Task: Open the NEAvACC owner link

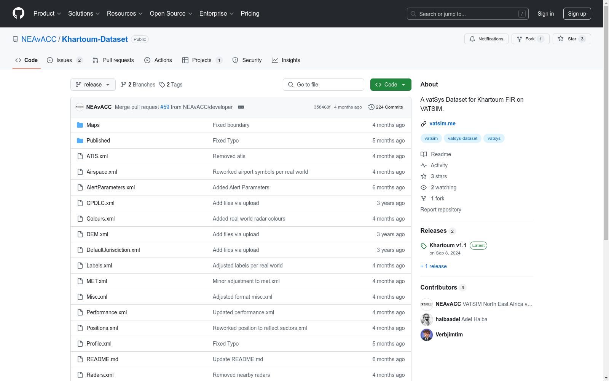Action: point(39,39)
